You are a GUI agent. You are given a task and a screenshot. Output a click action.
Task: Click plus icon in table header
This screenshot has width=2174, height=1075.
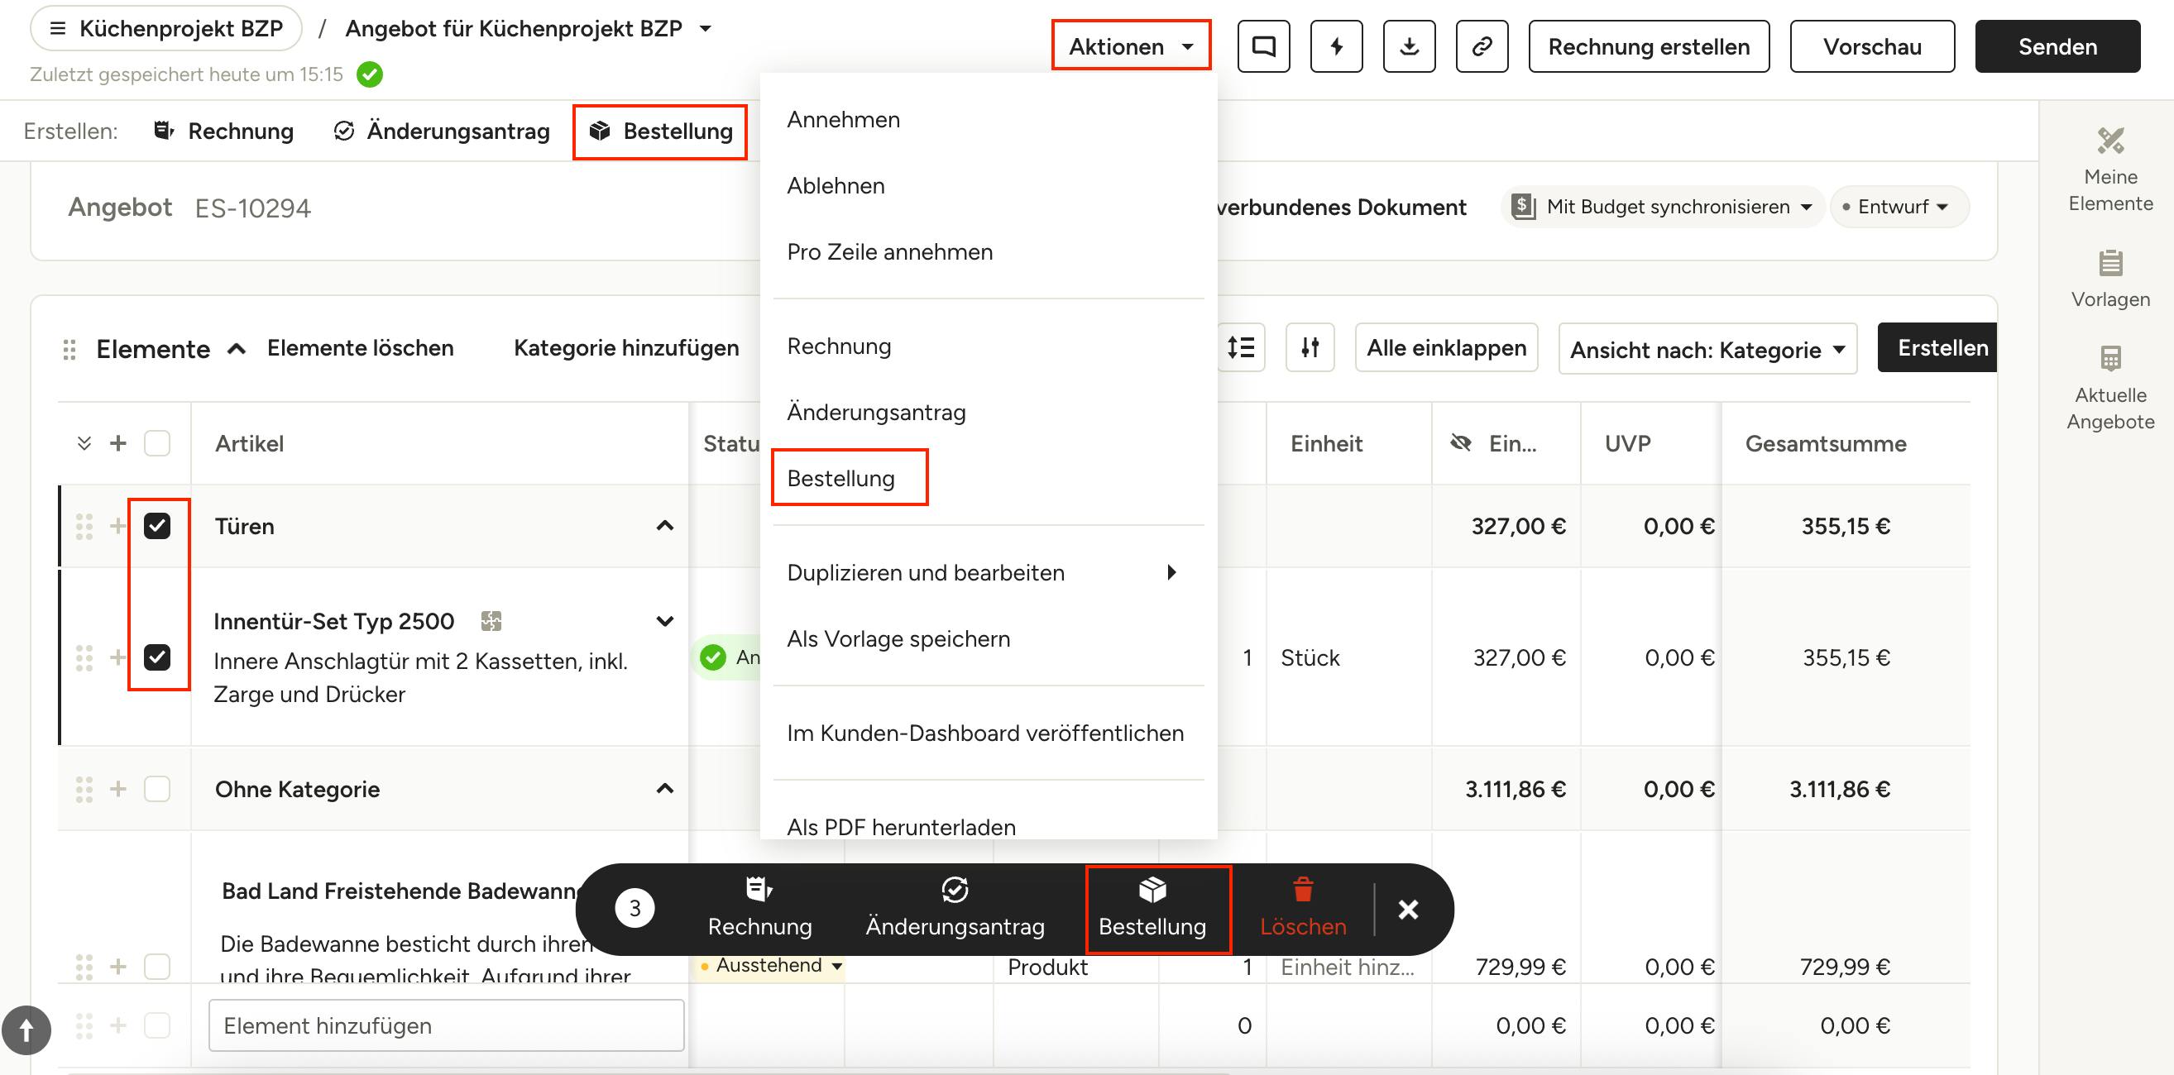pos(118,443)
